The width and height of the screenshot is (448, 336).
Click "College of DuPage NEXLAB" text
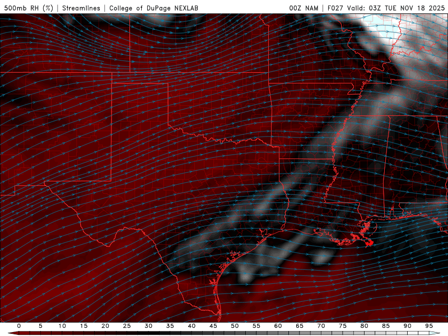click(153, 8)
